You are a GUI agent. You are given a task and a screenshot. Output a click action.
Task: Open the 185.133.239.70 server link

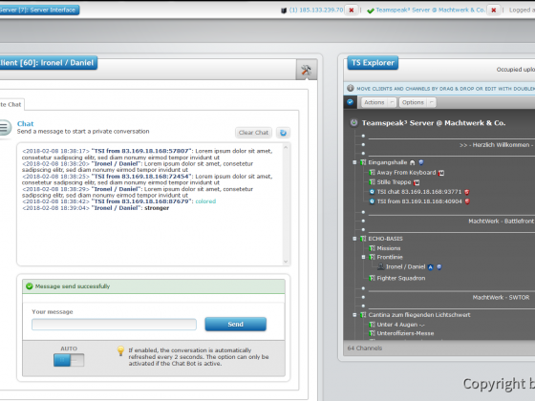click(x=316, y=10)
